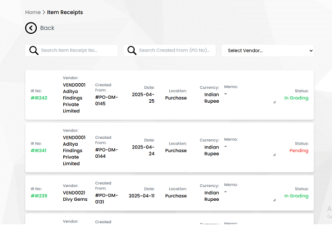This screenshot has height=226, width=332.
Task: Click date 2025-04-24
Action: click(143, 150)
